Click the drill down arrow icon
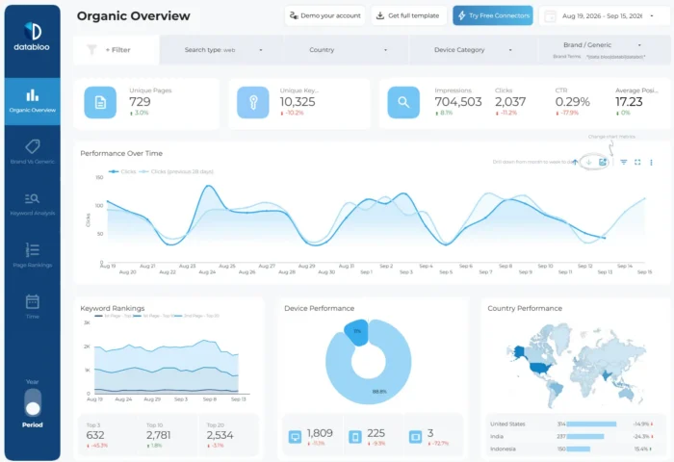Image resolution: width=674 pixels, height=462 pixels. 589,162
